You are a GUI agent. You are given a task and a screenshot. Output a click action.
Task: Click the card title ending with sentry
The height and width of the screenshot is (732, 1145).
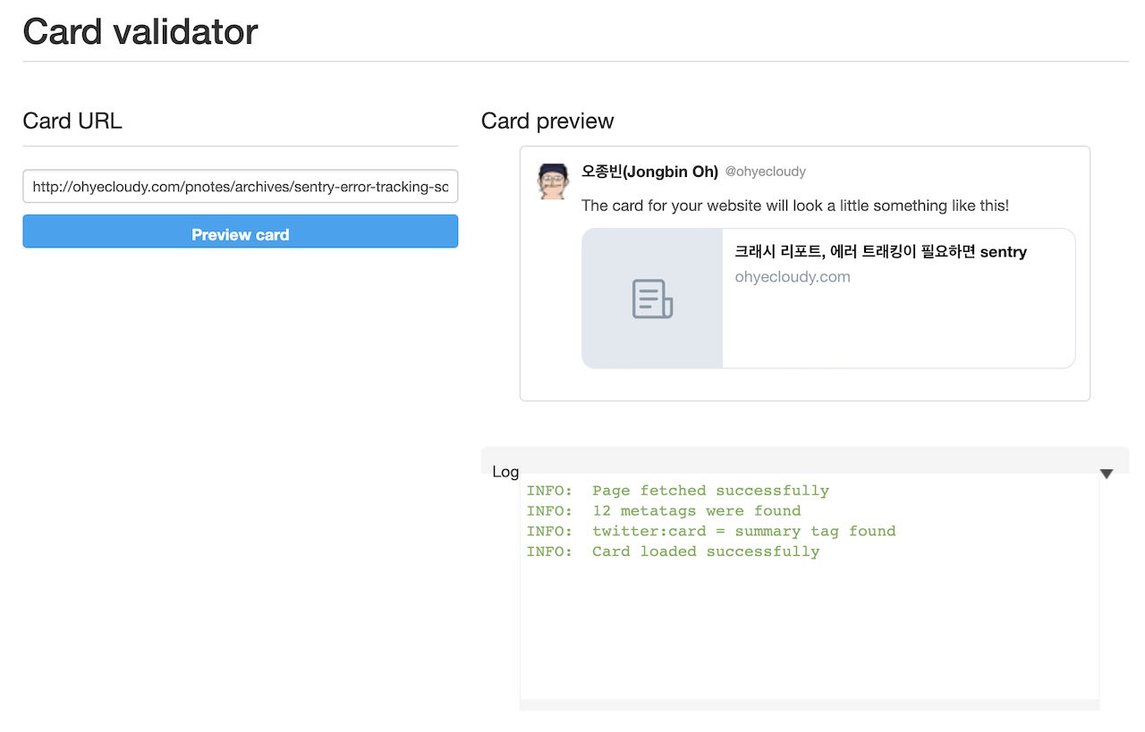(880, 252)
